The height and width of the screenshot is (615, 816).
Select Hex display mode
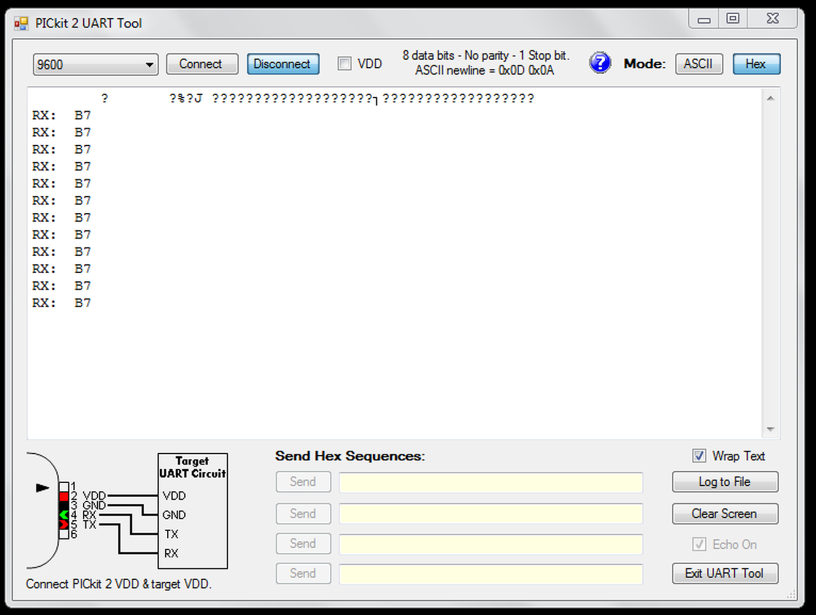click(x=756, y=64)
